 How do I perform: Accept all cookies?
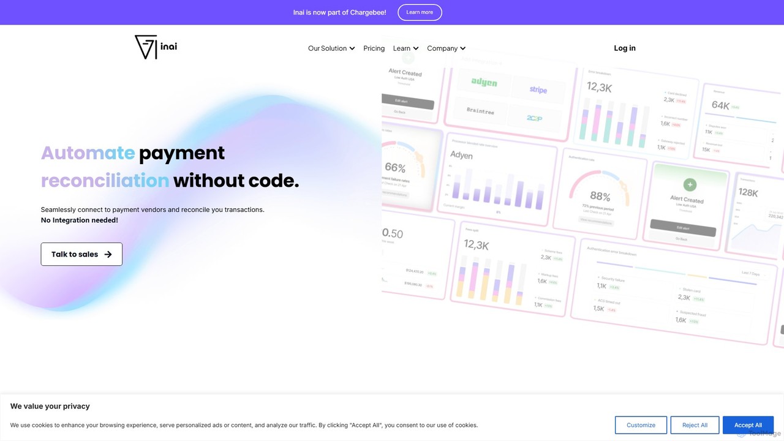[x=748, y=425]
